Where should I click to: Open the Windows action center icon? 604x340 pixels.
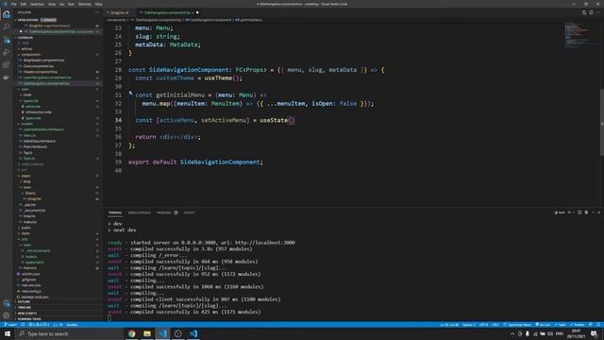(594, 333)
